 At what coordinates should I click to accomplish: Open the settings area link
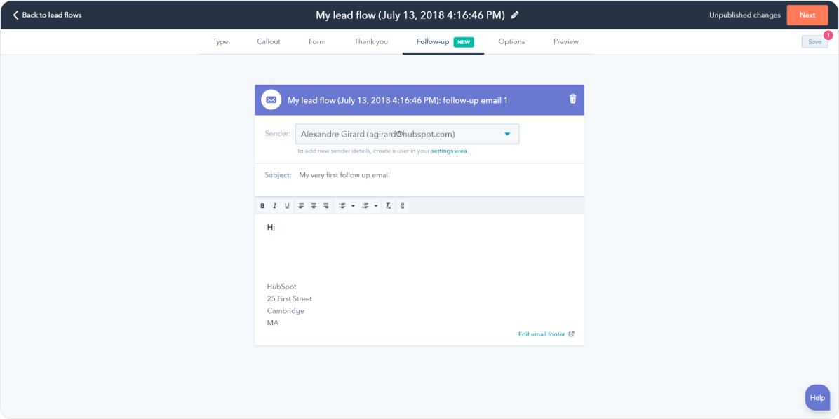click(449, 151)
